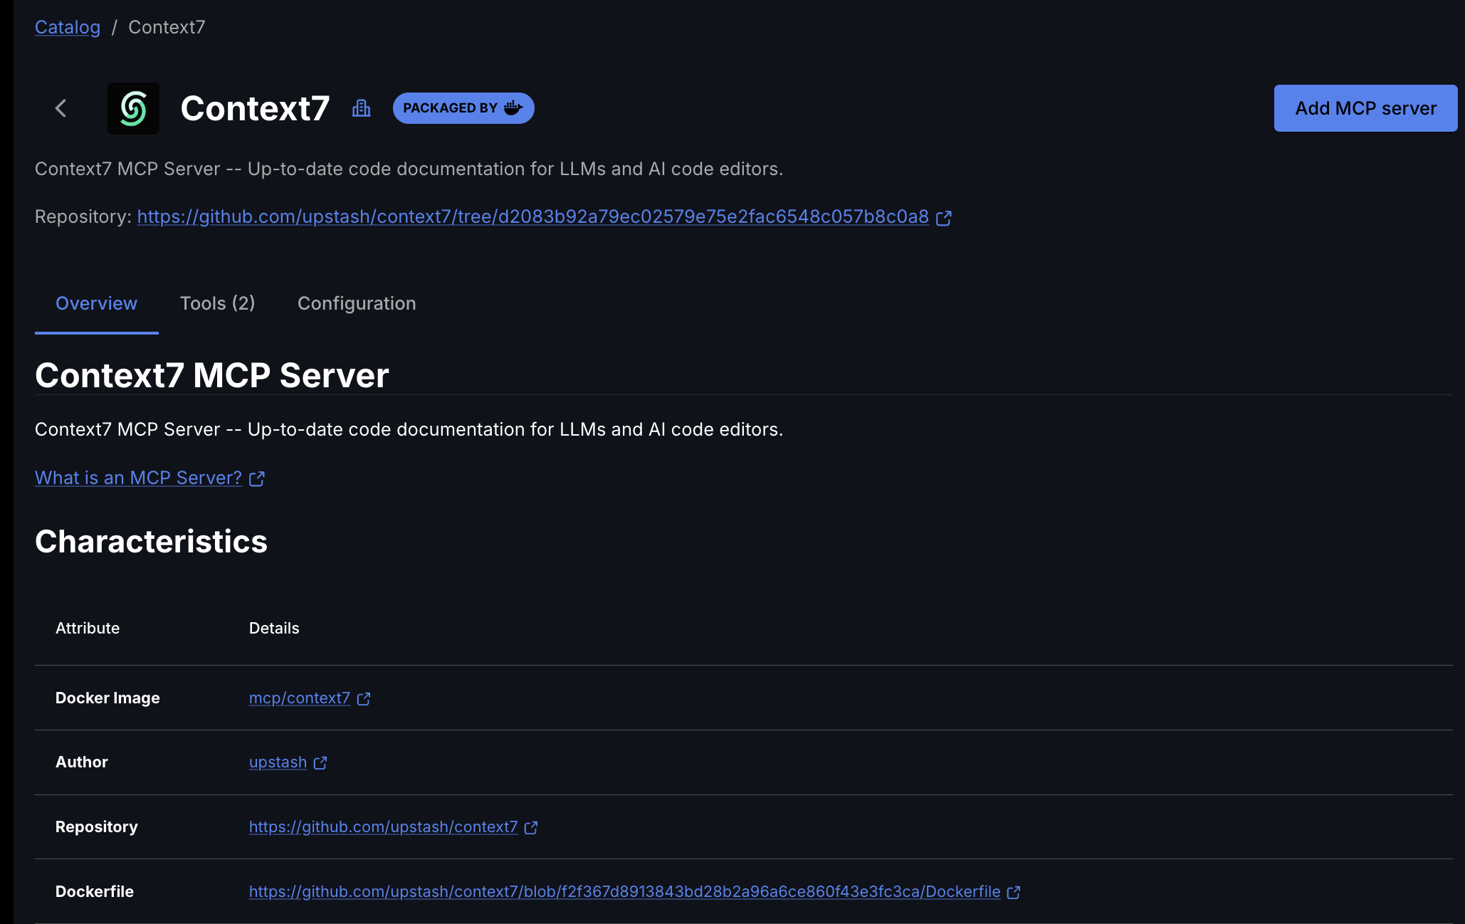Click external-link icon beside What is an MCP Server

[x=257, y=479]
